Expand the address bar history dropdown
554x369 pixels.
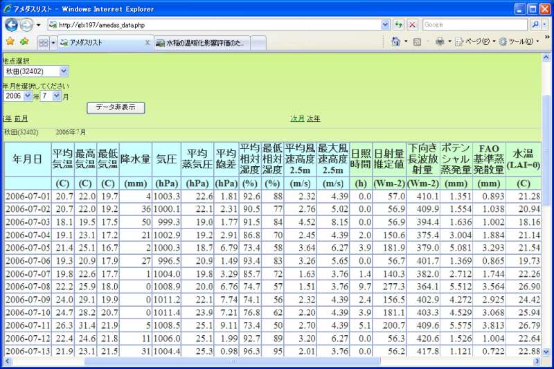(x=385, y=25)
